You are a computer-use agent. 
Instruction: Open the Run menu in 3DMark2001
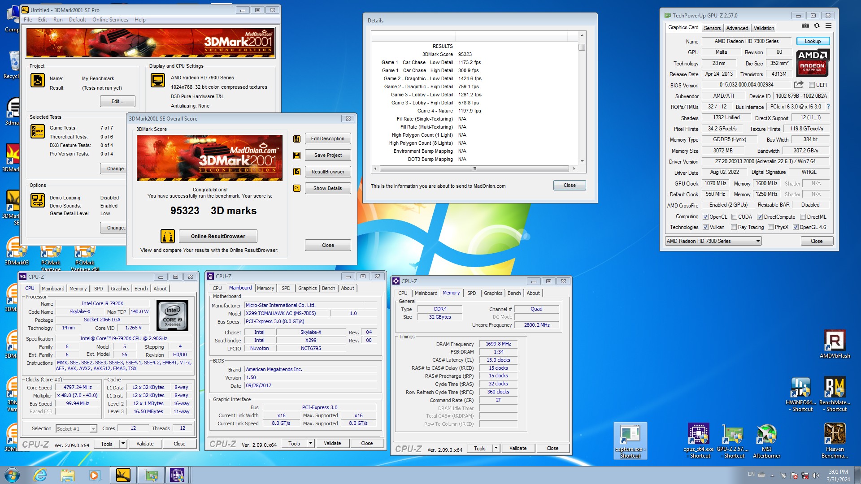[58, 20]
